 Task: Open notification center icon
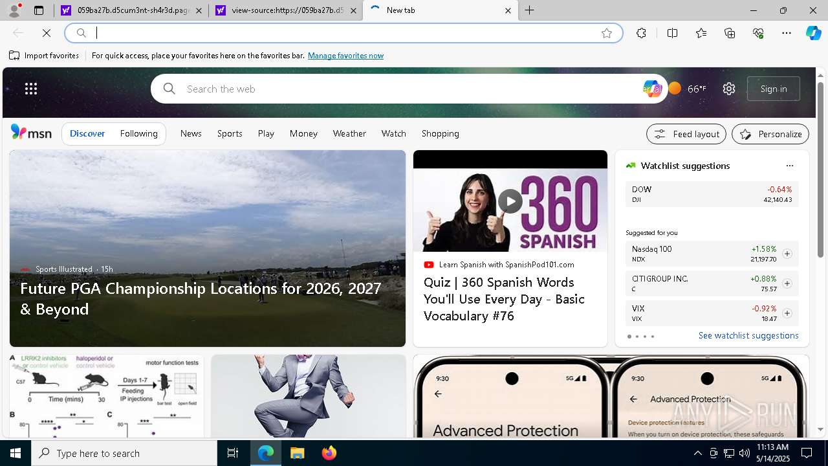tap(807, 453)
